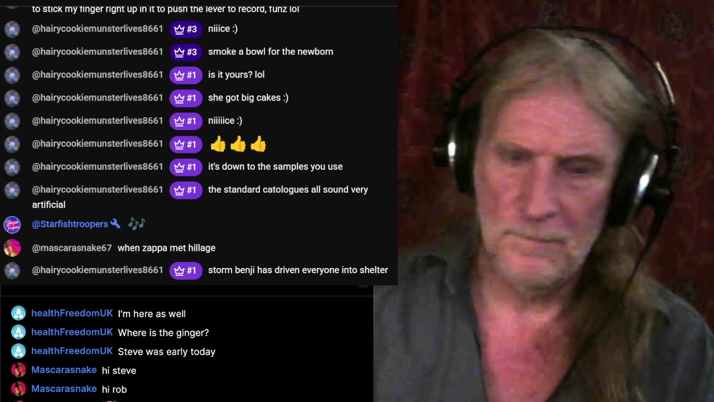Click the Starfishtroopers channel avatar
This screenshot has height=402, width=714.
[12, 224]
